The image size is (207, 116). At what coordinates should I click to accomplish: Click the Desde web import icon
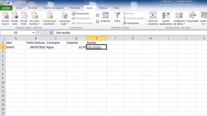(x=15, y=18)
